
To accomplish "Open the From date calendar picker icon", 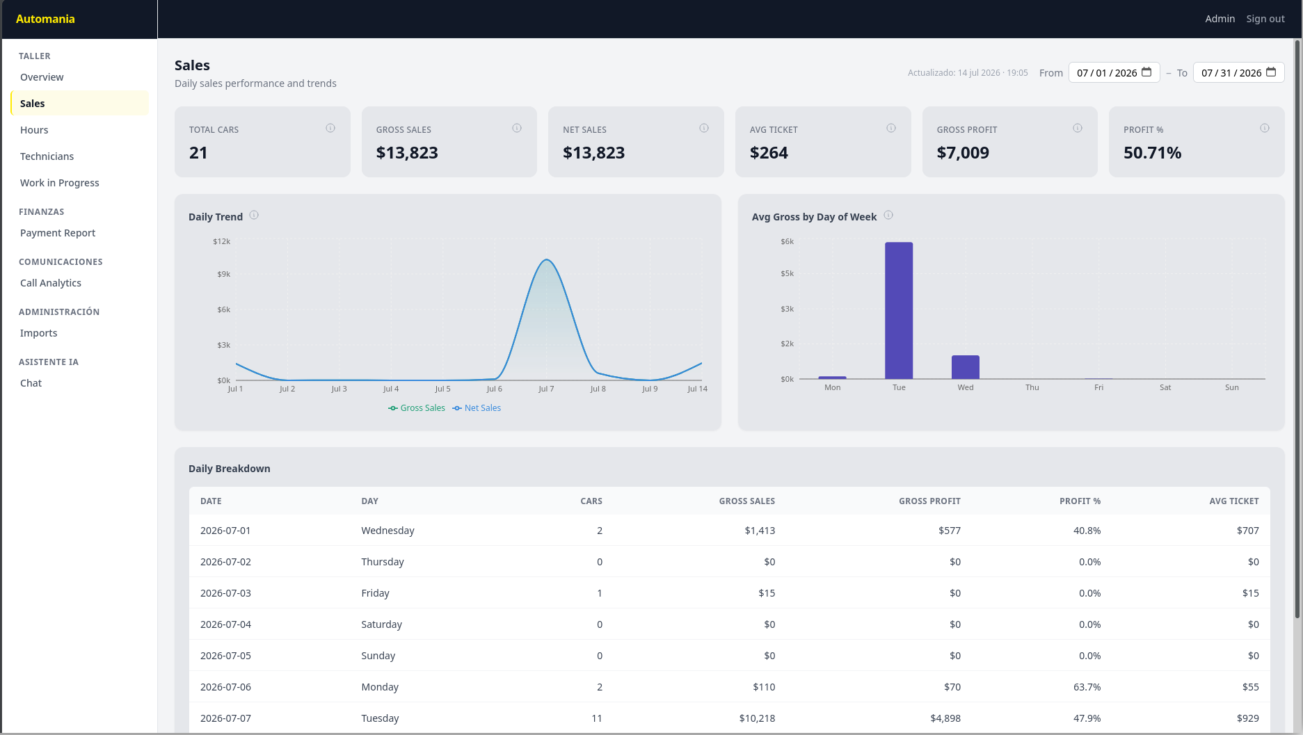I will point(1146,72).
